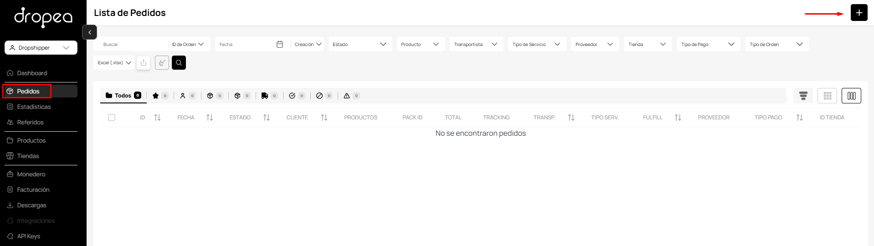
Task: Click the TOTAL column header
Action: pyautogui.click(x=453, y=118)
